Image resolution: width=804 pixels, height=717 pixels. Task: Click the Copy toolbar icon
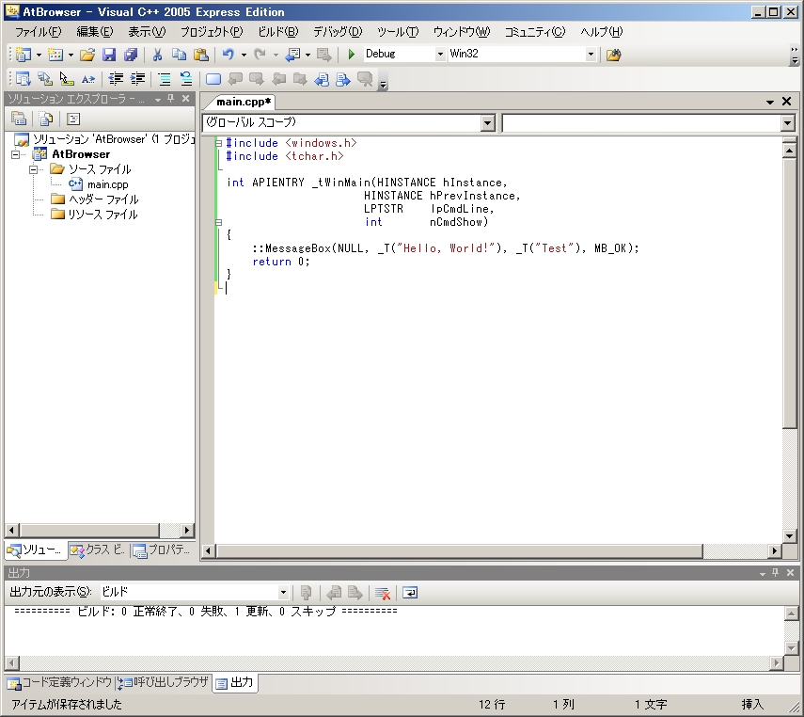pos(179,54)
